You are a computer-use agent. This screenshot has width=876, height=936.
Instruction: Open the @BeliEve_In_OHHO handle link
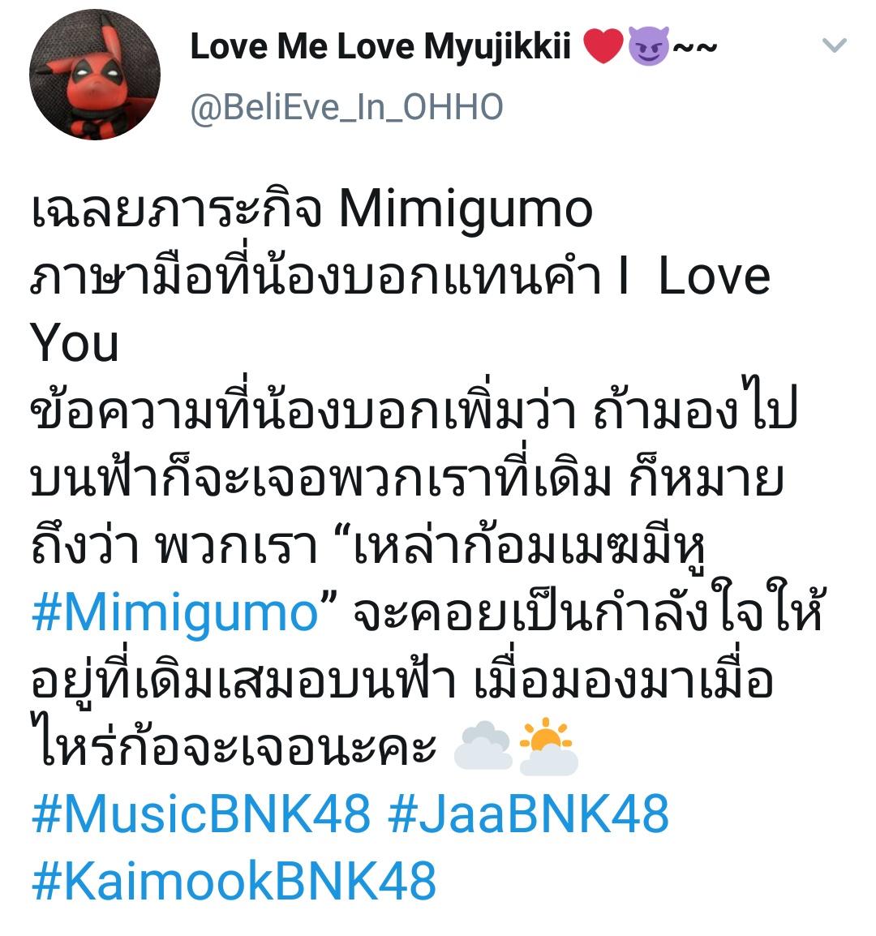coord(347,107)
